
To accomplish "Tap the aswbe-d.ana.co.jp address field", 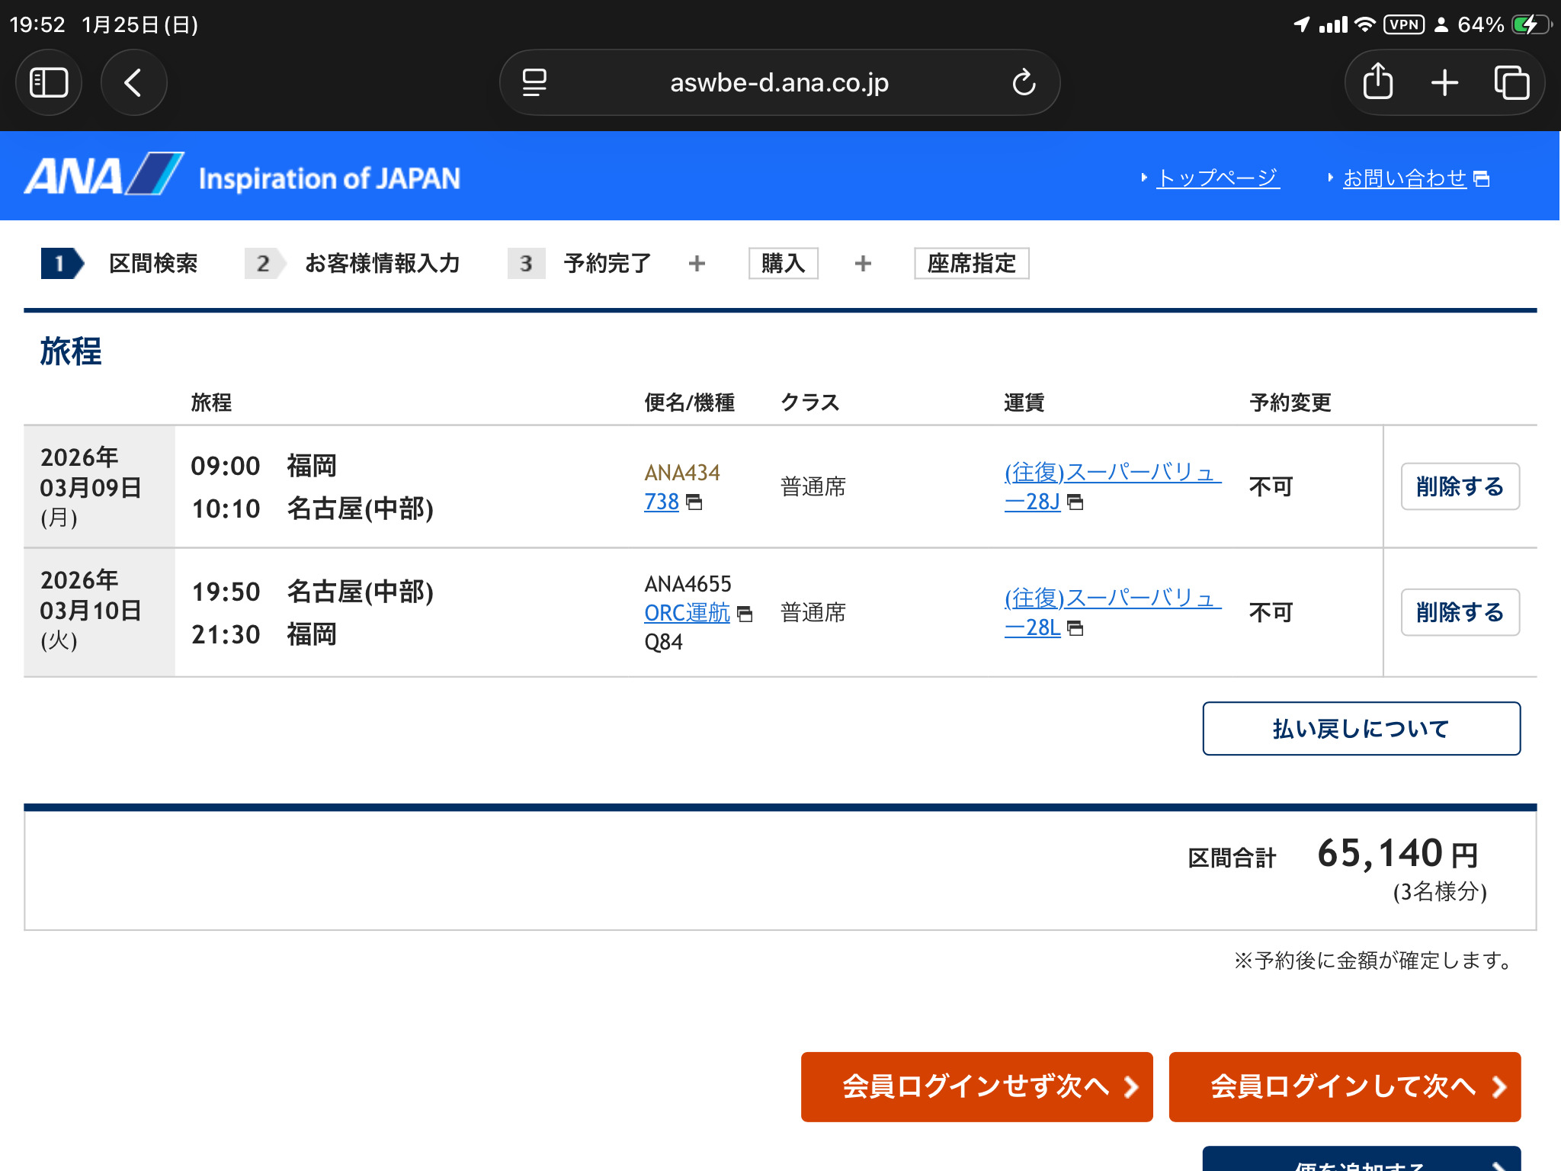I will [779, 82].
